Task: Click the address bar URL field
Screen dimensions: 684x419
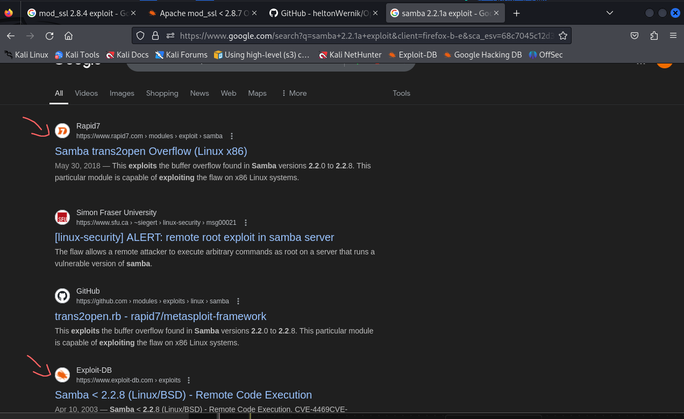Action: tap(366, 35)
